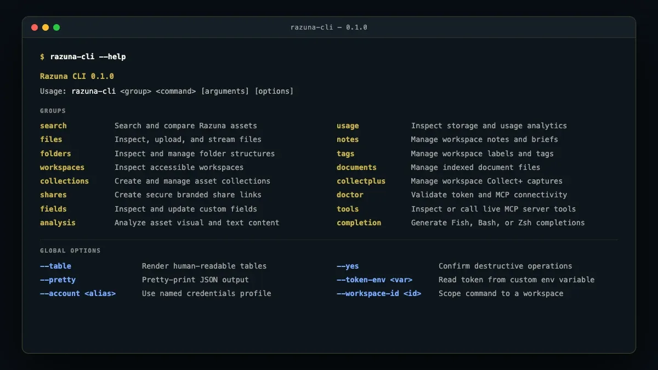This screenshot has width=658, height=370.
Task: Click 'Create secure branded share links' description
Action: point(188,195)
